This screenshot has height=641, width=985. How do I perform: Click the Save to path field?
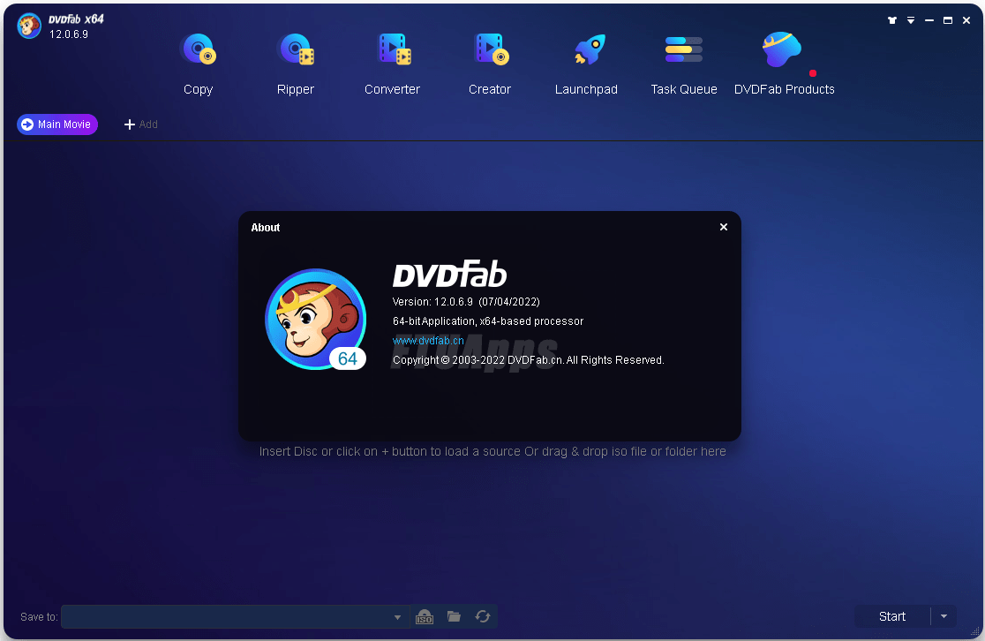[236, 617]
